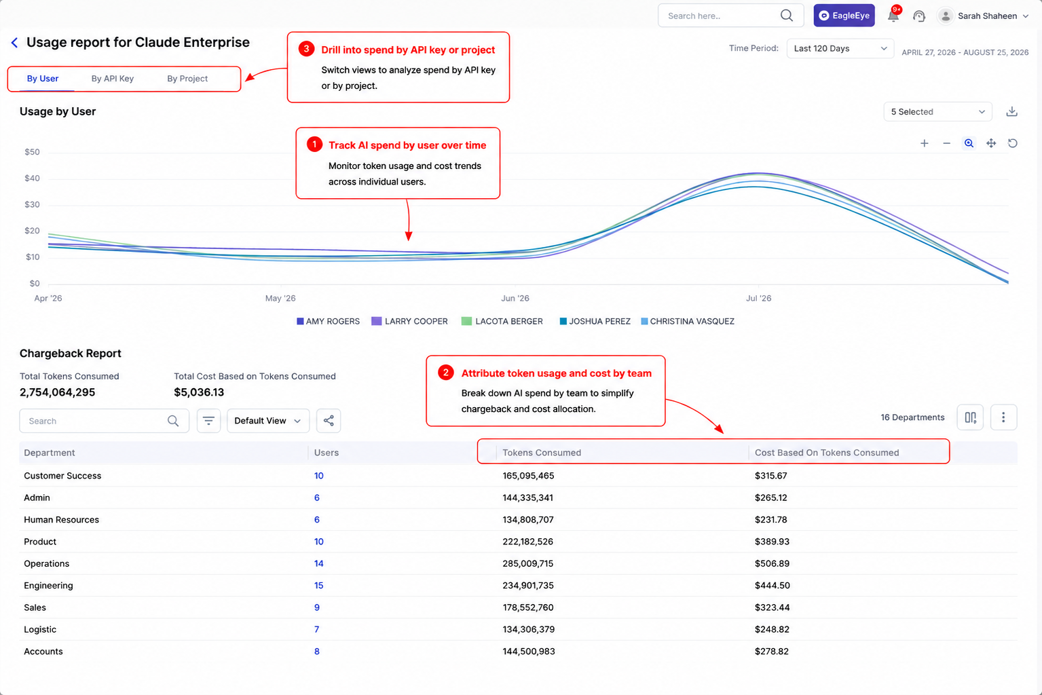The height and width of the screenshot is (695, 1042).
Task: Sort by Tokens Consumed column header
Action: pyautogui.click(x=542, y=453)
